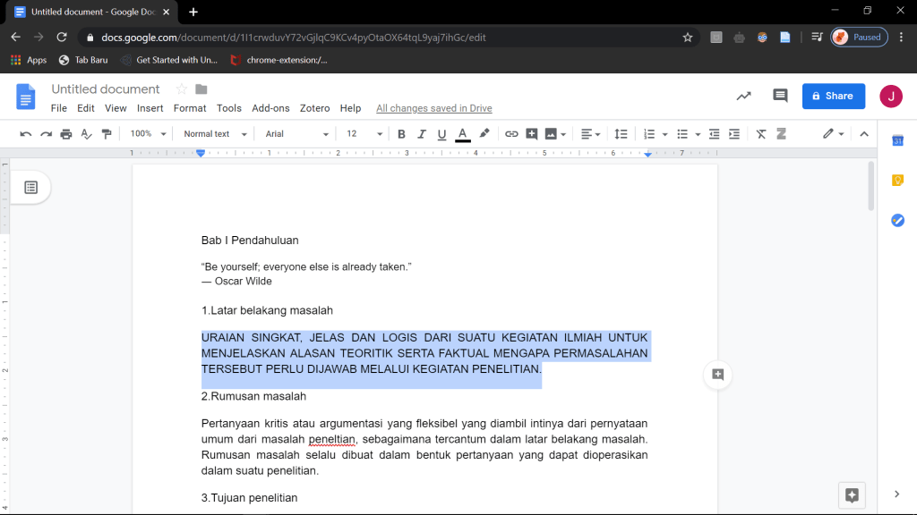Click the blue Share button
This screenshot has height=515, width=917.
pyautogui.click(x=833, y=96)
